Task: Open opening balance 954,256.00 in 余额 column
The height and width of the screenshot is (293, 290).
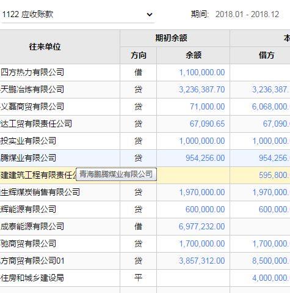Action: coord(205,158)
